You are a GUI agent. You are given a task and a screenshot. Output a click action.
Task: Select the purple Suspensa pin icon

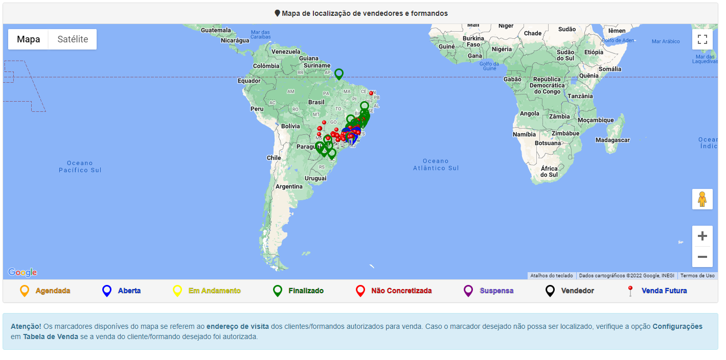pos(468,290)
